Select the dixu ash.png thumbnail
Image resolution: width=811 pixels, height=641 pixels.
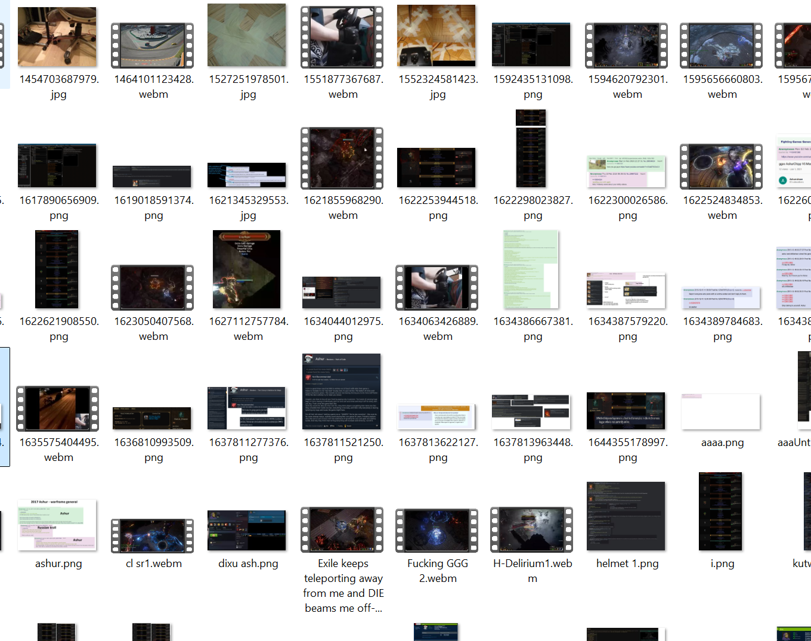coord(247,531)
